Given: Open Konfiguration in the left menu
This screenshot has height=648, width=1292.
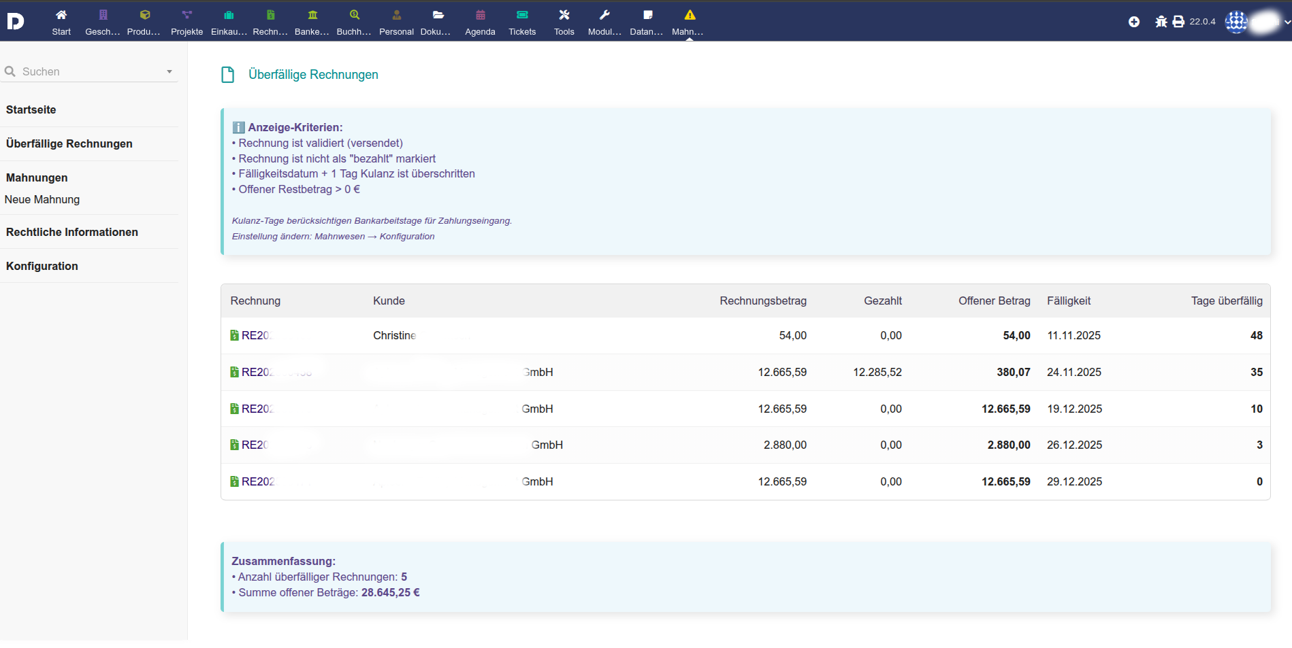Looking at the screenshot, I should click(x=42, y=266).
